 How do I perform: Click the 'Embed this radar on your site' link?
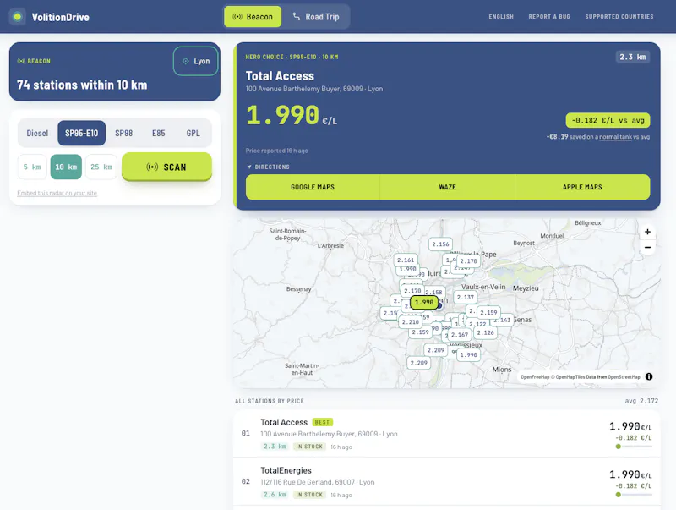57,193
